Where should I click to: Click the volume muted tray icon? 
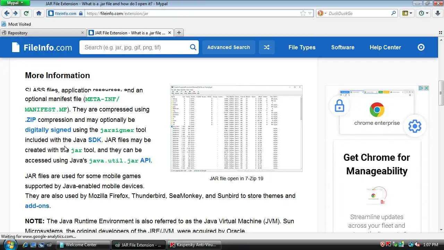[417, 245]
